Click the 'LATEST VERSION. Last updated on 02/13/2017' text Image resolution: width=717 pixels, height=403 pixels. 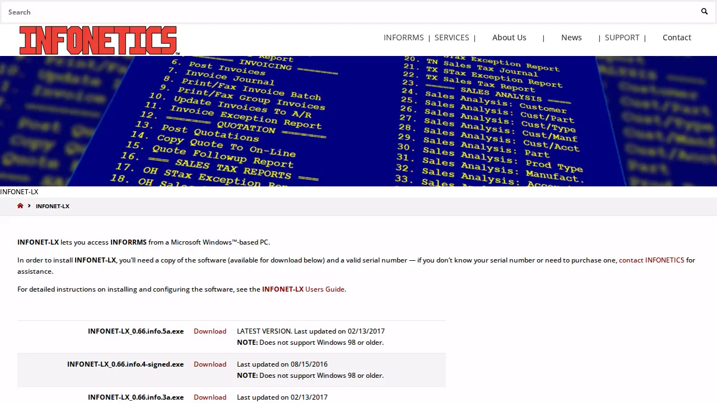tap(311, 331)
